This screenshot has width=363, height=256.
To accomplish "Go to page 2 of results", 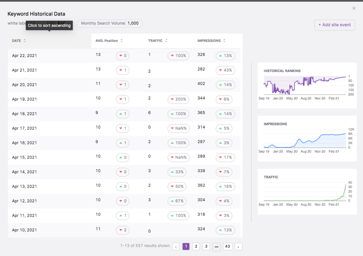I will coord(196,246).
